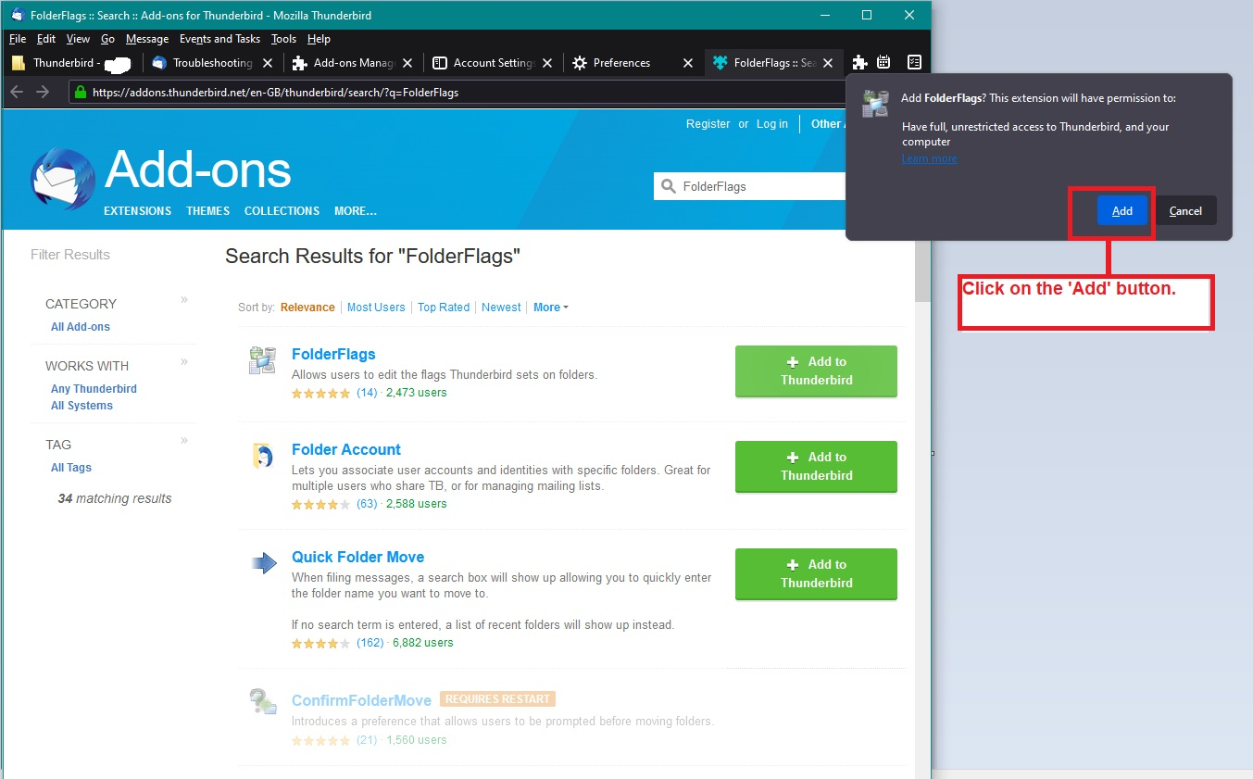Open the Help menu
The image size is (1253, 779).
click(319, 39)
